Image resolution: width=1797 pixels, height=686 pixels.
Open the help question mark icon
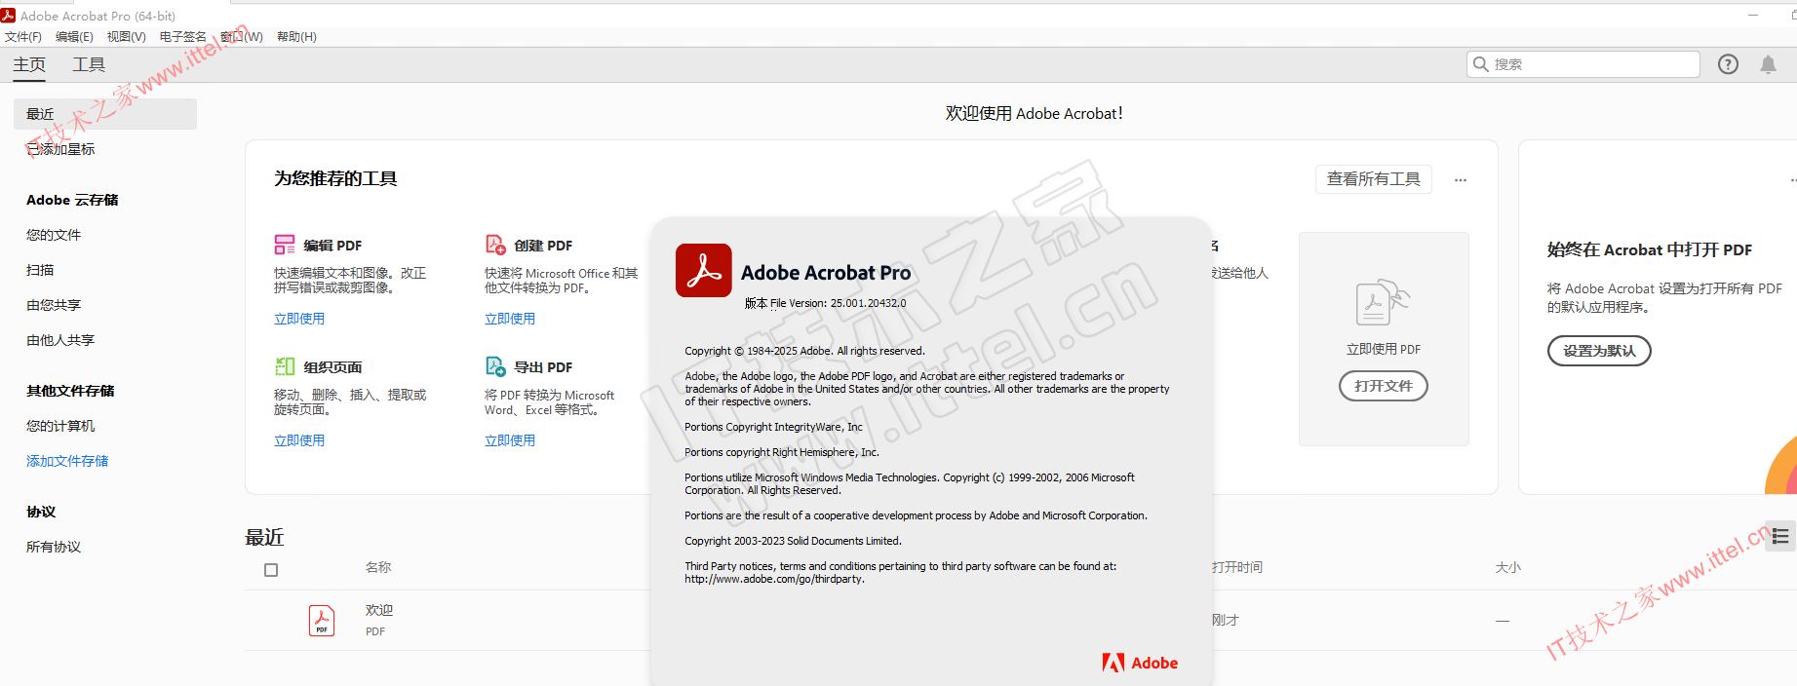coord(1728,64)
